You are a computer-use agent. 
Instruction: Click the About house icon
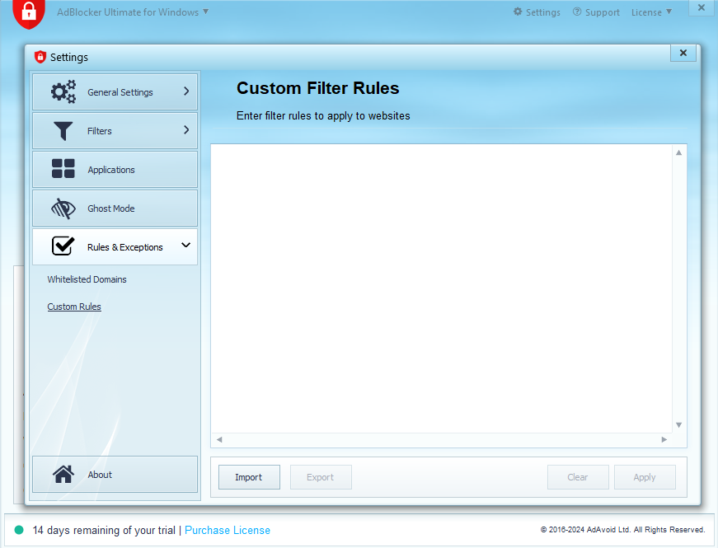(63, 475)
